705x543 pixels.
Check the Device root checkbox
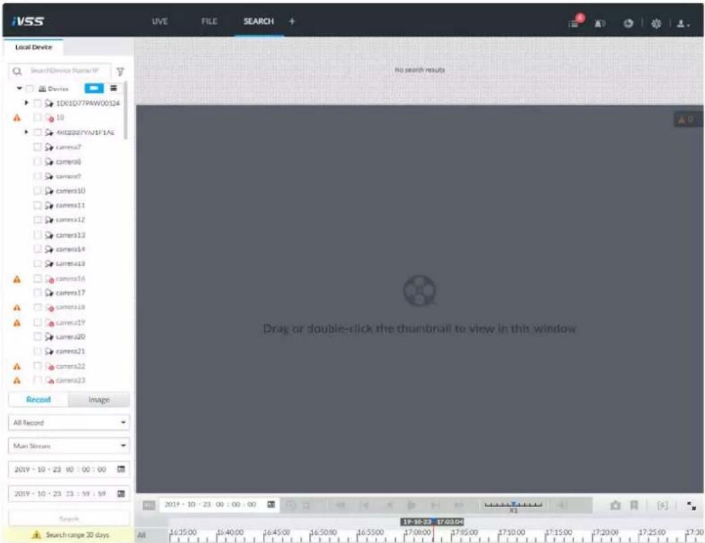pyautogui.click(x=30, y=89)
